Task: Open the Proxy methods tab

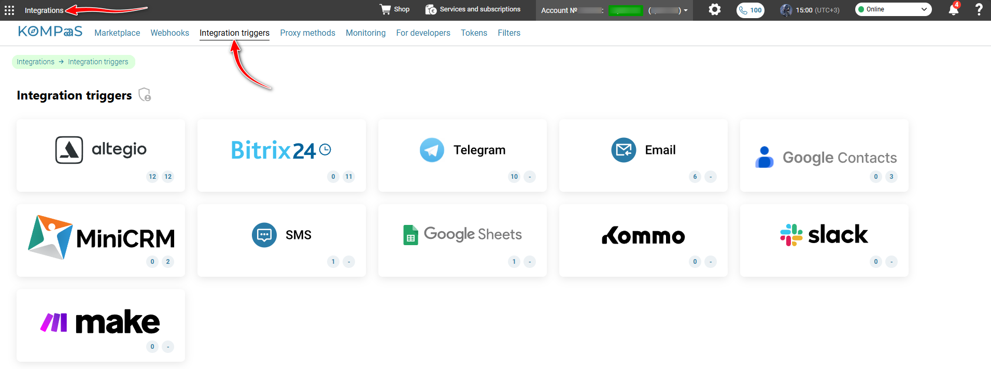Action: [307, 33]
